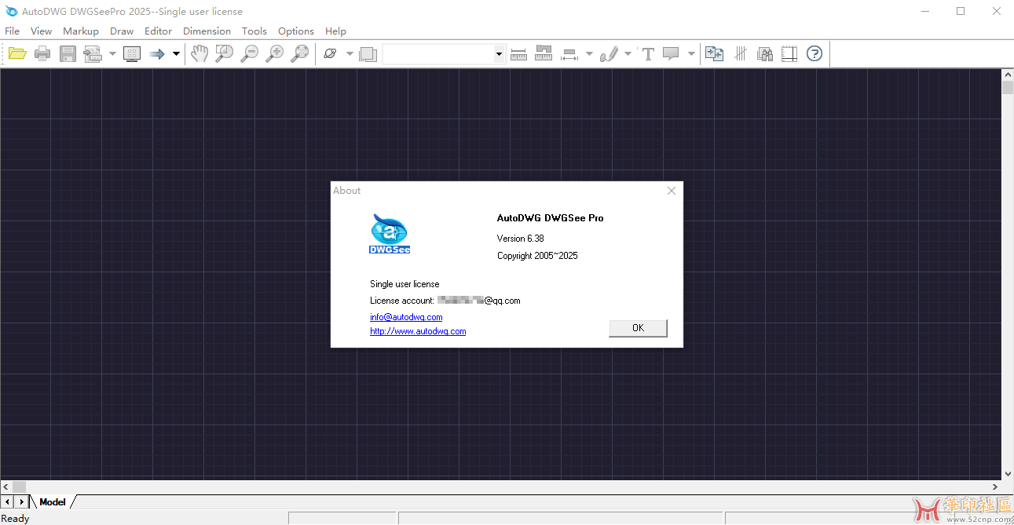Click the blue right arrow icon
This screenshot has width=1014, height=525.
[157, 53]
